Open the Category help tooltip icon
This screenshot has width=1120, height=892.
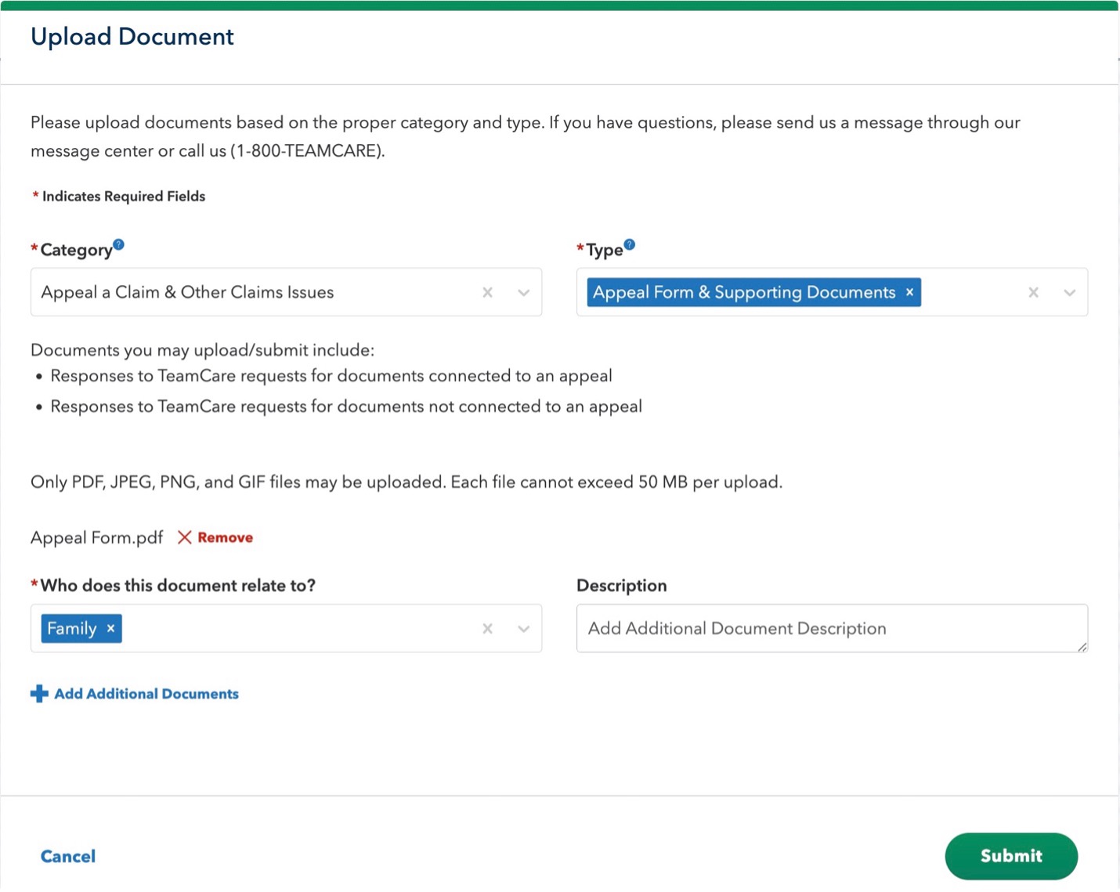[x=119, y=244]
